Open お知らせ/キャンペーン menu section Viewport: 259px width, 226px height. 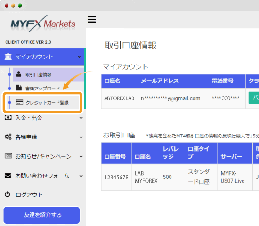pyautogui.click(x=43, y=156)
